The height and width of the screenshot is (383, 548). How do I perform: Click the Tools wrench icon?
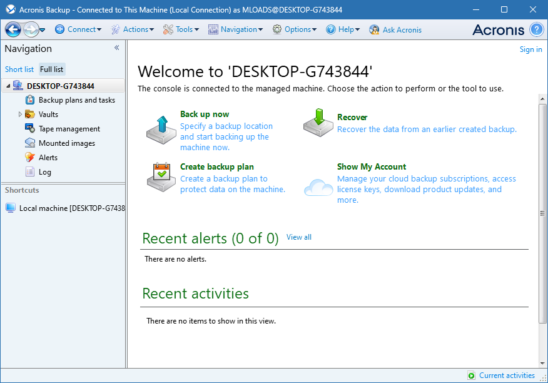point(168,30)
